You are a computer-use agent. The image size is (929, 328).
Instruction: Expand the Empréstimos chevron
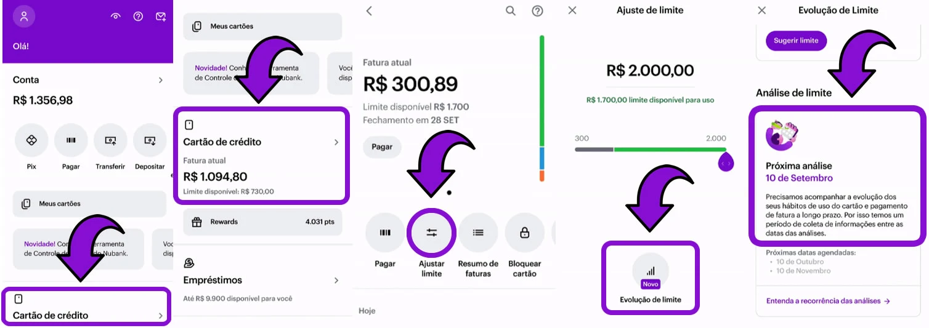pos(336,280)
